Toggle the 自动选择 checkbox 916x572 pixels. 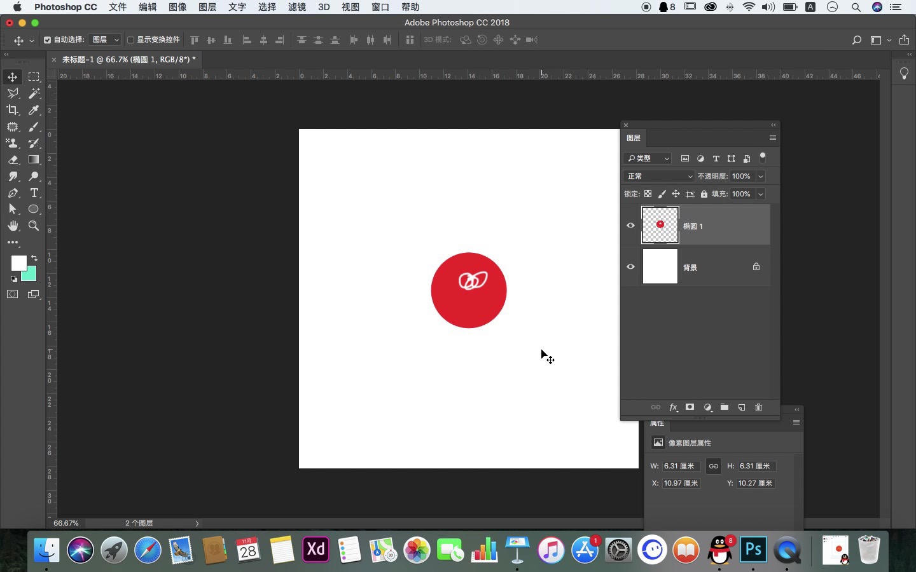(x=47, y=40)
